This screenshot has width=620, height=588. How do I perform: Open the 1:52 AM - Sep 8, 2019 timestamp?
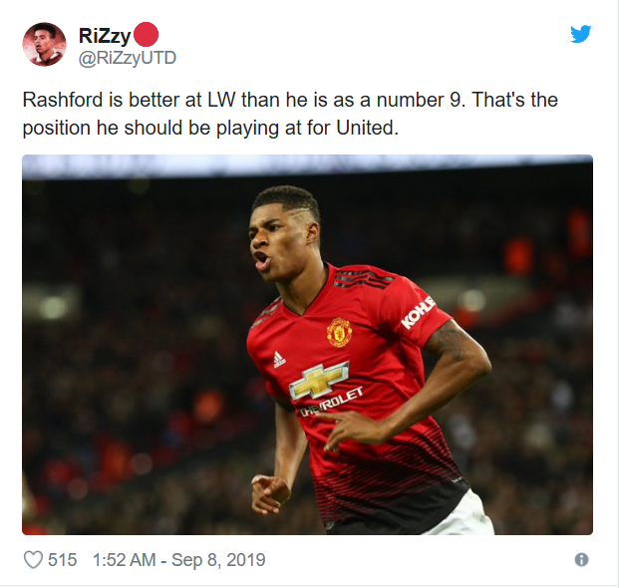pyautogui.click(x=178, y=559)
